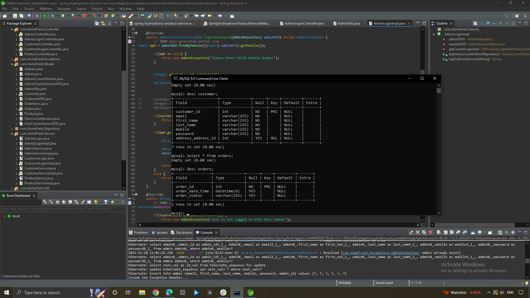This screenshot has height=298, width=530.
Task: Follow the AdminException link in Console output
Action: coord(380,252)
